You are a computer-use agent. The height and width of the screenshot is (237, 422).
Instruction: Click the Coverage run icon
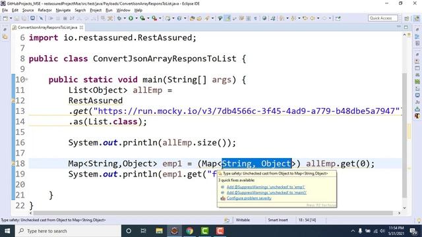(142, 18)
